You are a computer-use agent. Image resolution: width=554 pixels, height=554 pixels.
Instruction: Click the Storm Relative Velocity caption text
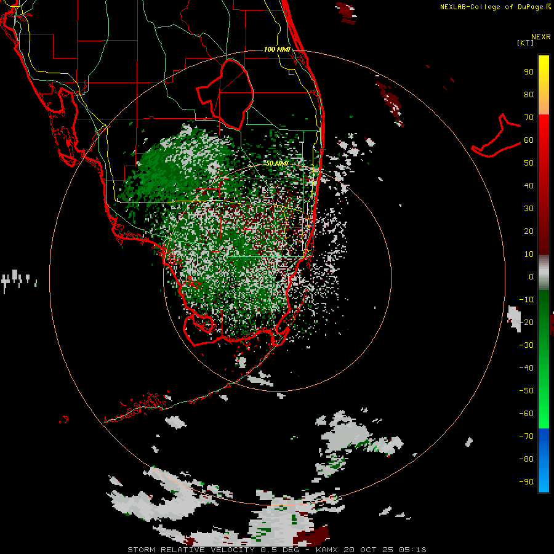click(x=276, y=550)
